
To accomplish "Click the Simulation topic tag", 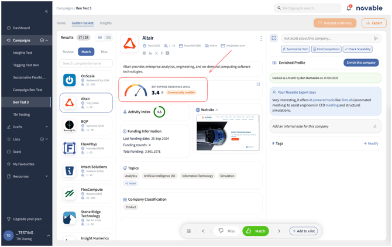I will tap(227, 176).
